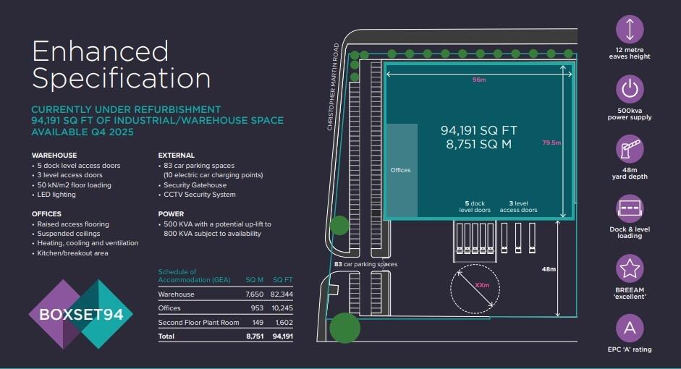
Task: Click the '48m' yard dimension on plan
Action: coord(549,269)
